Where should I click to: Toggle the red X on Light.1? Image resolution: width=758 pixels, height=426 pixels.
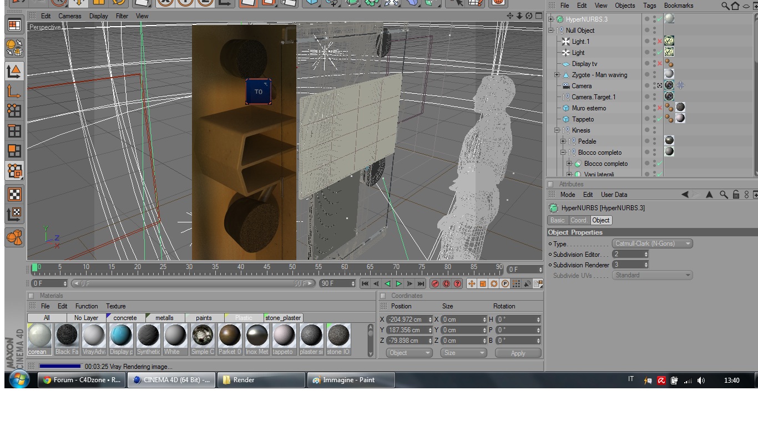(659, 42)
